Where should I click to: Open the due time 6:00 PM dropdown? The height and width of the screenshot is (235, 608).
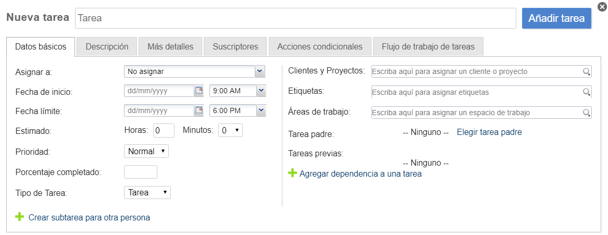click(x=261, y=110)
